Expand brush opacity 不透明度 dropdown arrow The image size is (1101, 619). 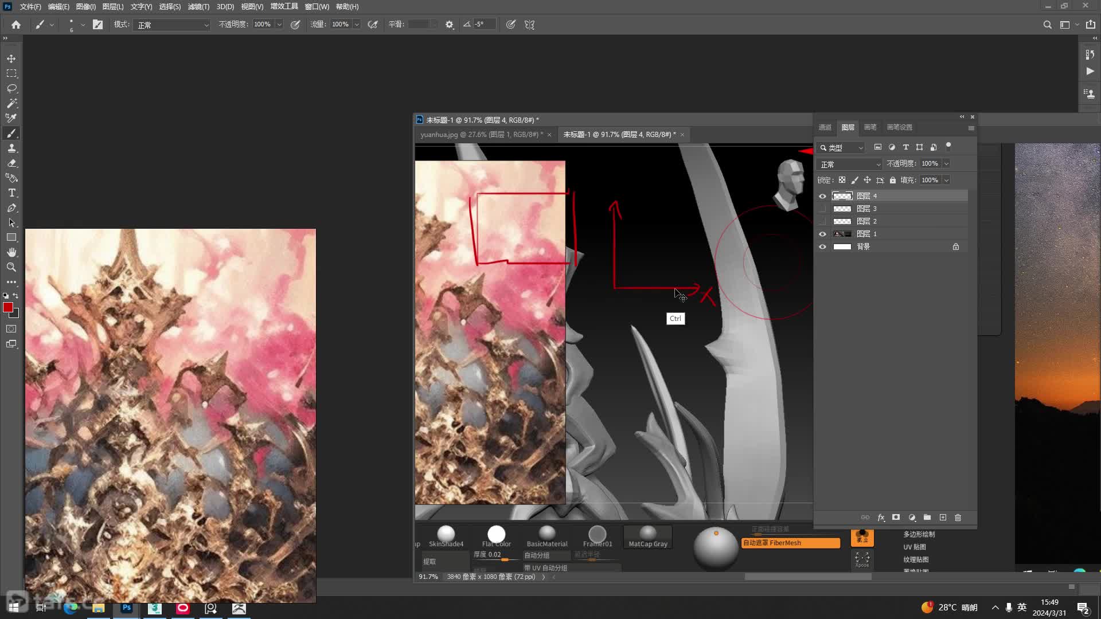click(279, 25)
